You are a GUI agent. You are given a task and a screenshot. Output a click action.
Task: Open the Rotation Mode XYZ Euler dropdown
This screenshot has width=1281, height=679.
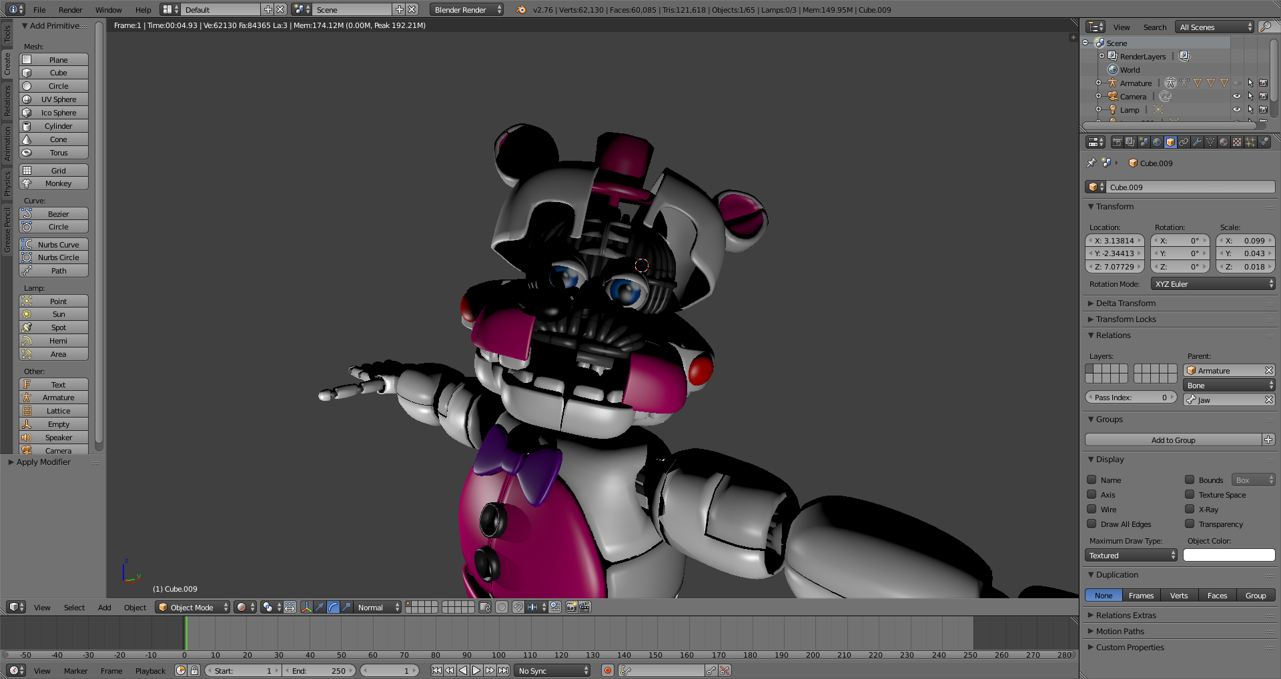click(1212, 284)
